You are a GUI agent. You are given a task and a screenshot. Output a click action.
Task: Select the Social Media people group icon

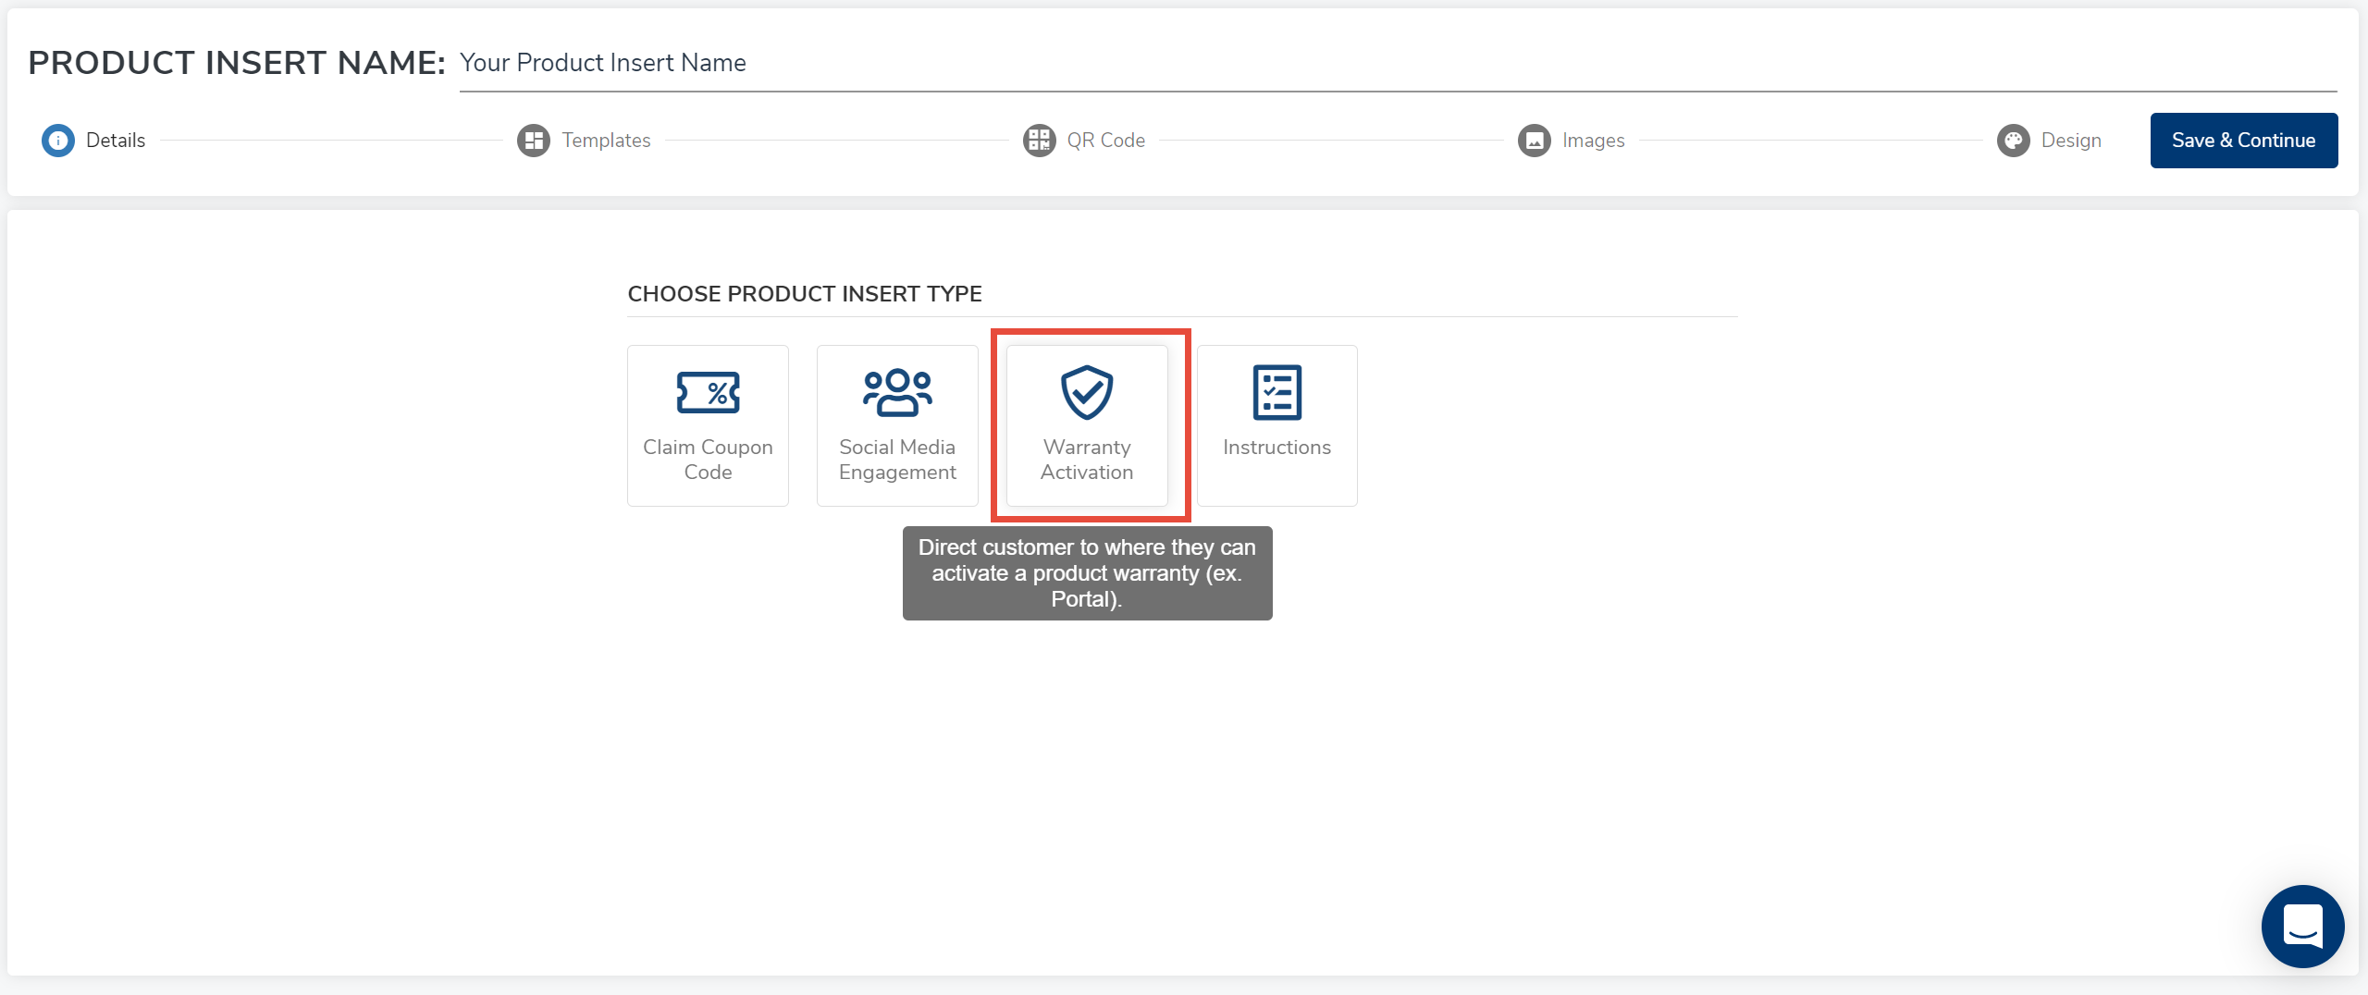pyautogui.click(x=897, y=393)
